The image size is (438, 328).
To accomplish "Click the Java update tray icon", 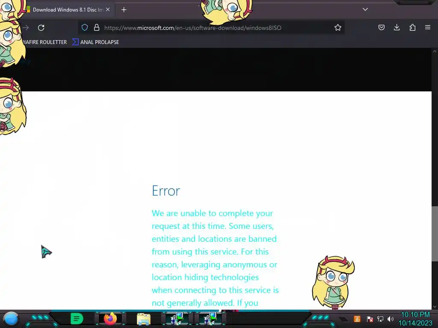I will point(357,319).
